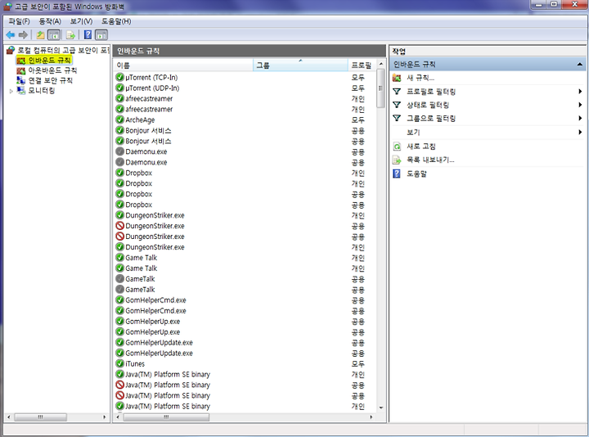Click the rules list horizontal scrollbar thumb

[x=166, y=417]
